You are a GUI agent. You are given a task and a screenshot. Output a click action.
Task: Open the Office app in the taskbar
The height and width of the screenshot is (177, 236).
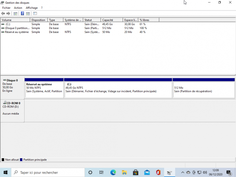click(x=158, y=172)
